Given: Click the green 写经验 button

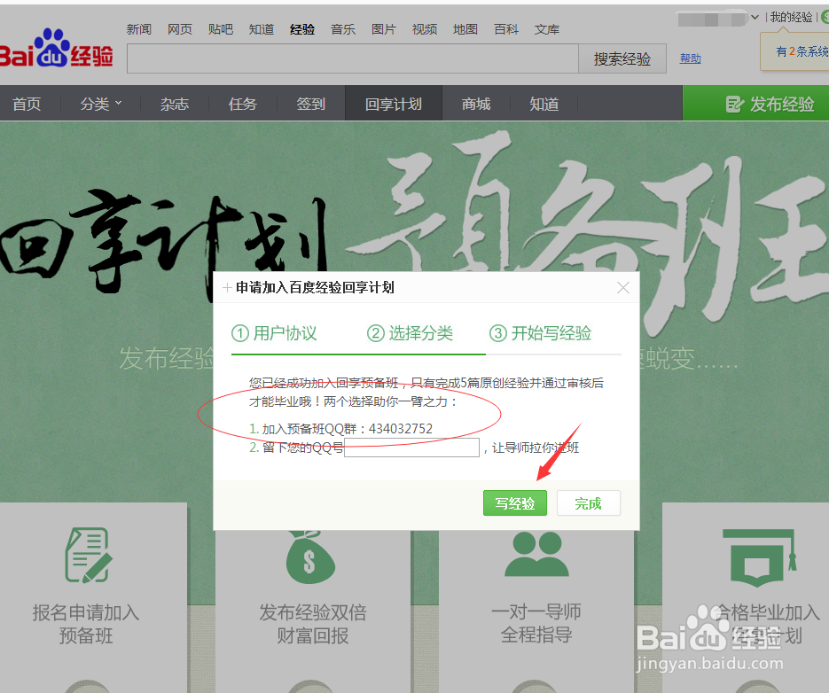Looking at the screenshot, I should 515,503.
